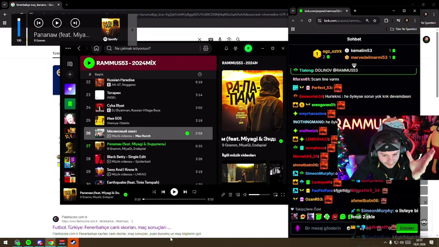Toggle shuffle in Spotify player
439x247 pixels.
[154, 192]
